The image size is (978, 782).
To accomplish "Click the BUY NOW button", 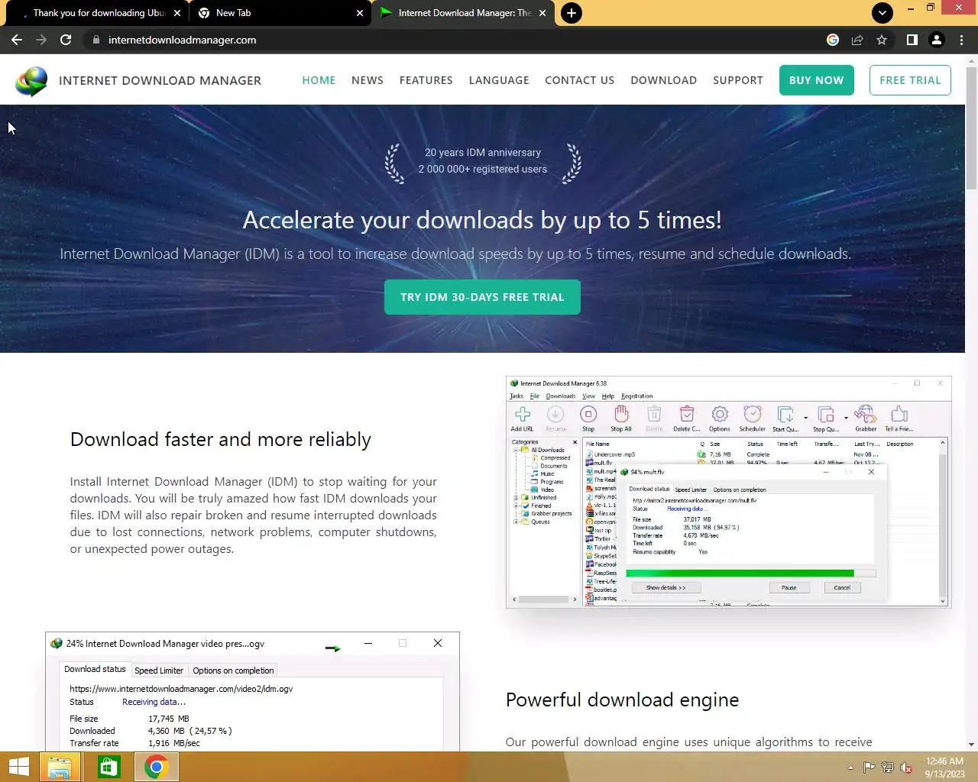I will (816, 80).
